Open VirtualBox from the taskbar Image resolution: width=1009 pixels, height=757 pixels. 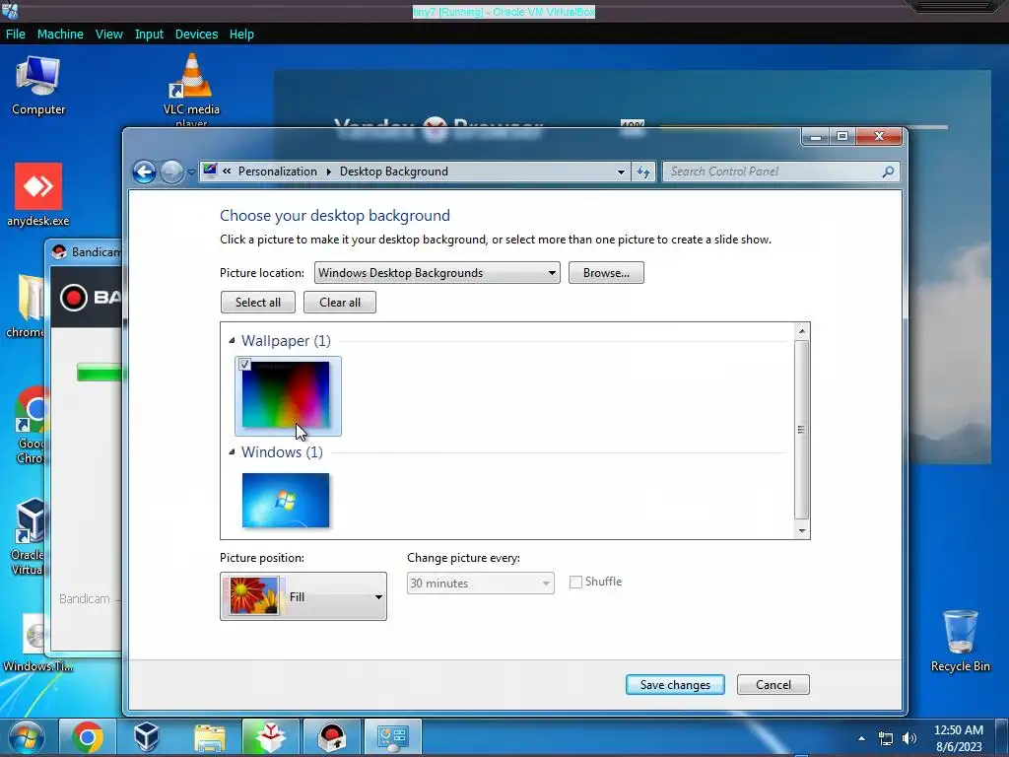tap(147, 737)
